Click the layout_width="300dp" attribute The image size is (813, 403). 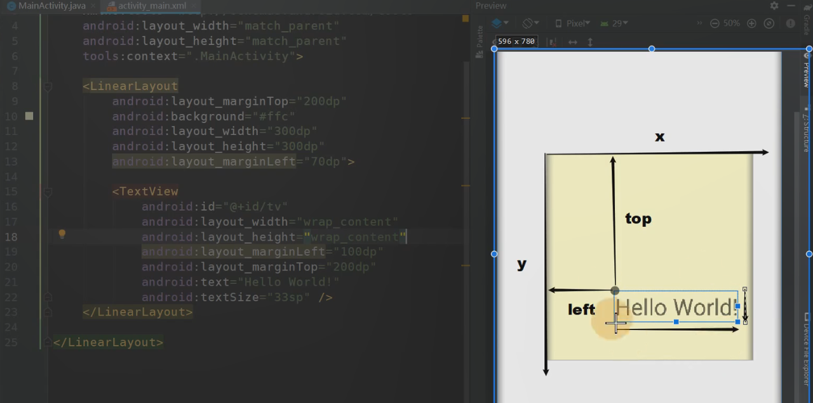coord(215,131)
